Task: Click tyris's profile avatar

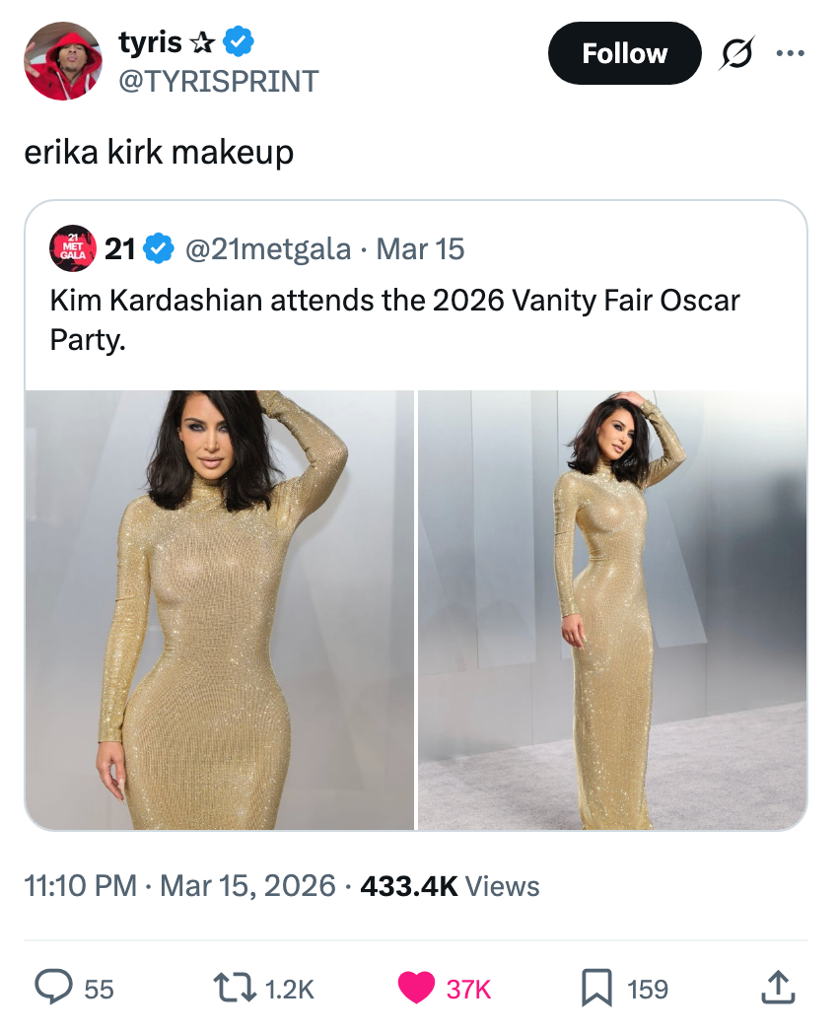Action: pyautogui.click(x=62, y=61)
